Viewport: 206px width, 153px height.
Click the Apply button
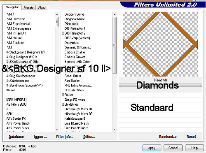click(x=152, y=148)
